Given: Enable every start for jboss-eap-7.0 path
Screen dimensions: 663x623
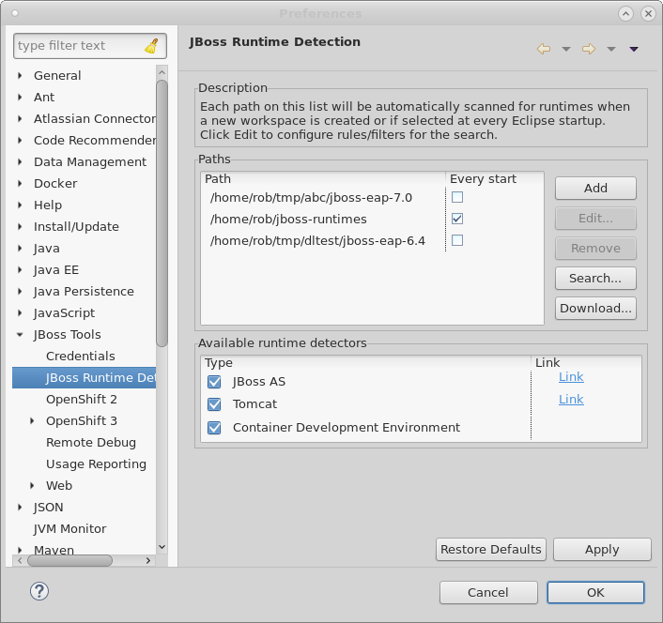Looking at the screenshot, I should coord(457,197).
